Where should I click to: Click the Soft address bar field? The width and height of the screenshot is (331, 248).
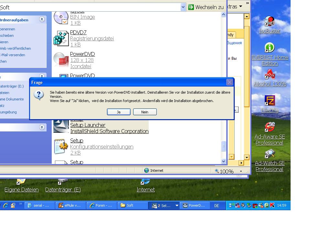(x=90, y=7)
